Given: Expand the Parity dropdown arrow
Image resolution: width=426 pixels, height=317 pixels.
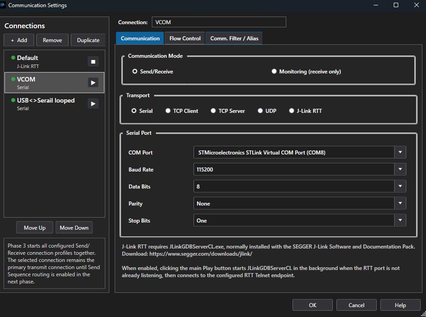Looking at the screenshot, I should click(x=400, y=203).
